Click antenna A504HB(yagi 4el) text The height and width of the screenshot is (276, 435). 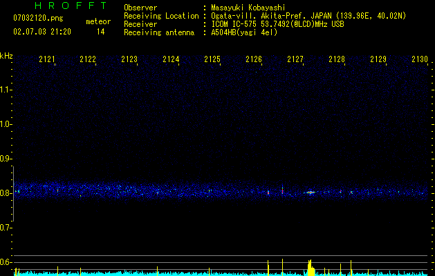(x=244, y=32)
